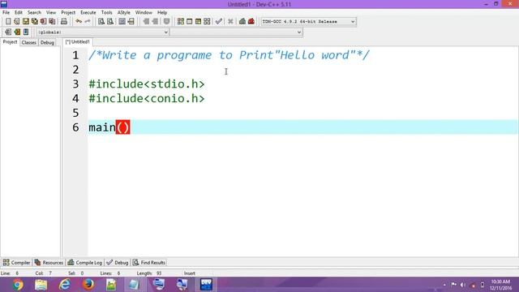Click the Compile and Run icon
Image resolution: width=519 pixels, height=292 pixels.
click(x=198, y=22)
